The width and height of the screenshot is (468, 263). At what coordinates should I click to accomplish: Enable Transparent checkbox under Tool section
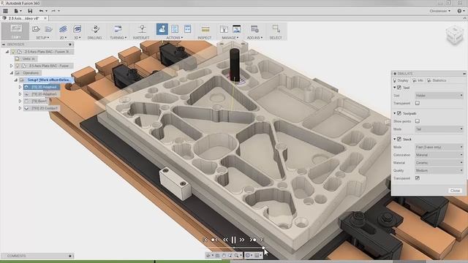(x=418, y=103)
